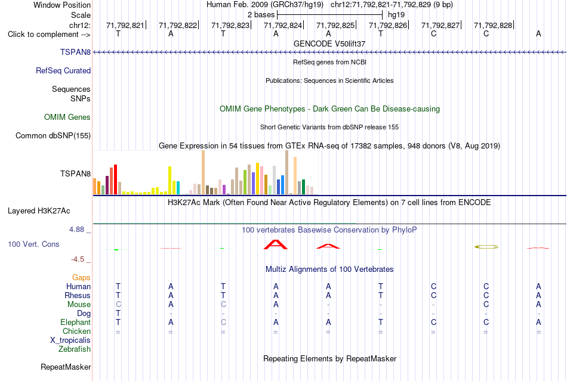This screenshot has width=567, height=381.
Task: Click the Scale label on the left
Action: coord(81,15)
